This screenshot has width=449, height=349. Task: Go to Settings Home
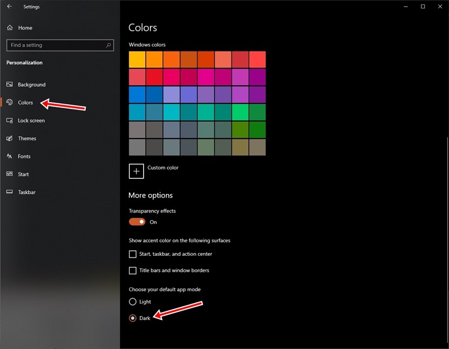pyautogui.click(x=25, y=27)
